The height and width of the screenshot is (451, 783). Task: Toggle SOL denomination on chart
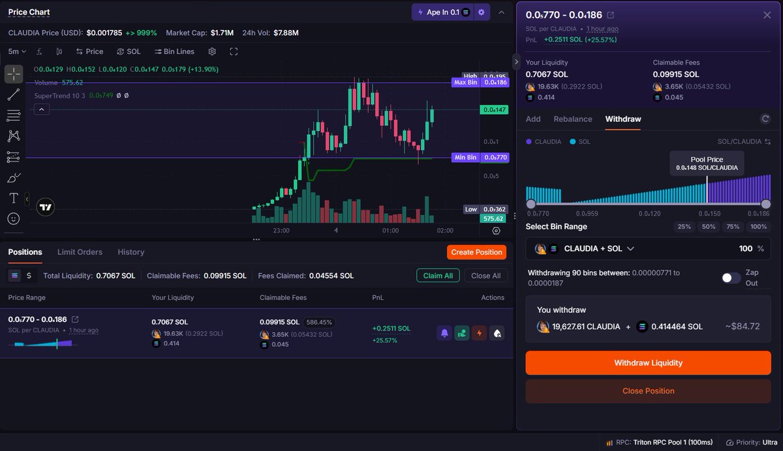(x=129, y=51)
